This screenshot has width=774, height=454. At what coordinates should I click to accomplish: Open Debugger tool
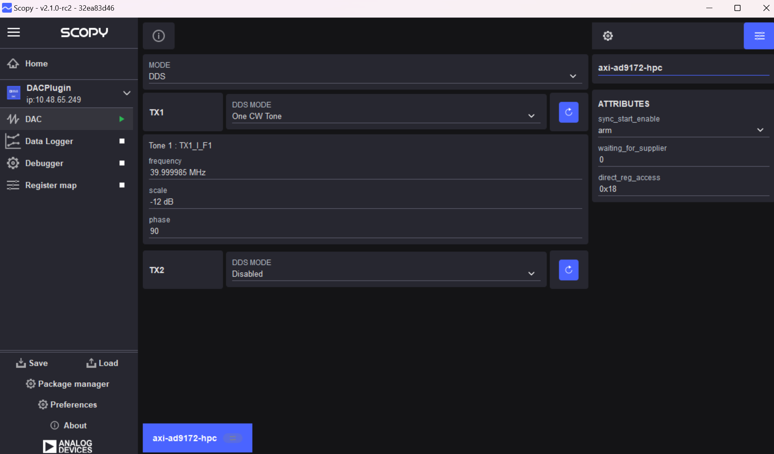(x=67, y=163)
